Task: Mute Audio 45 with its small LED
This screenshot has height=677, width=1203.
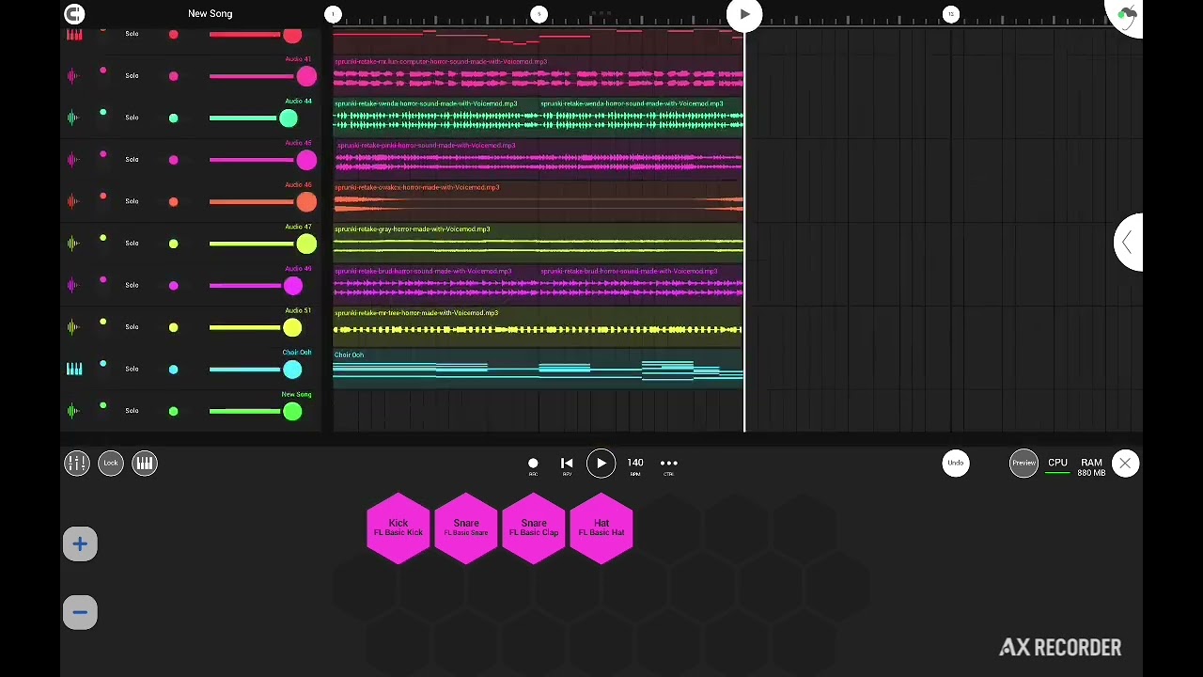Action: pyautogui.click(x=103, y=154)
